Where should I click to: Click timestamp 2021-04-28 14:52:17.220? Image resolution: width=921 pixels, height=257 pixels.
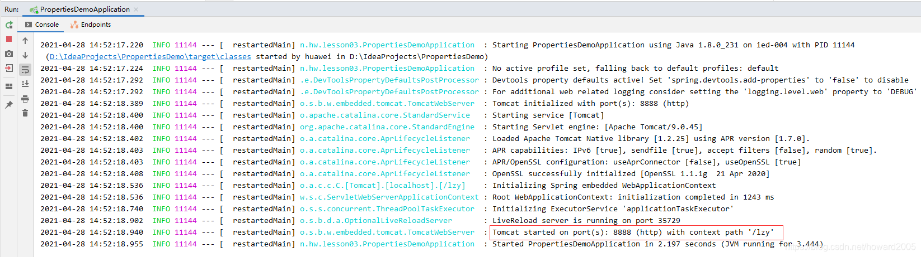click(92, 45)
